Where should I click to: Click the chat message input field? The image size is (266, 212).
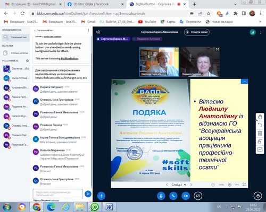pyautogui.click(x=58, y=194)
